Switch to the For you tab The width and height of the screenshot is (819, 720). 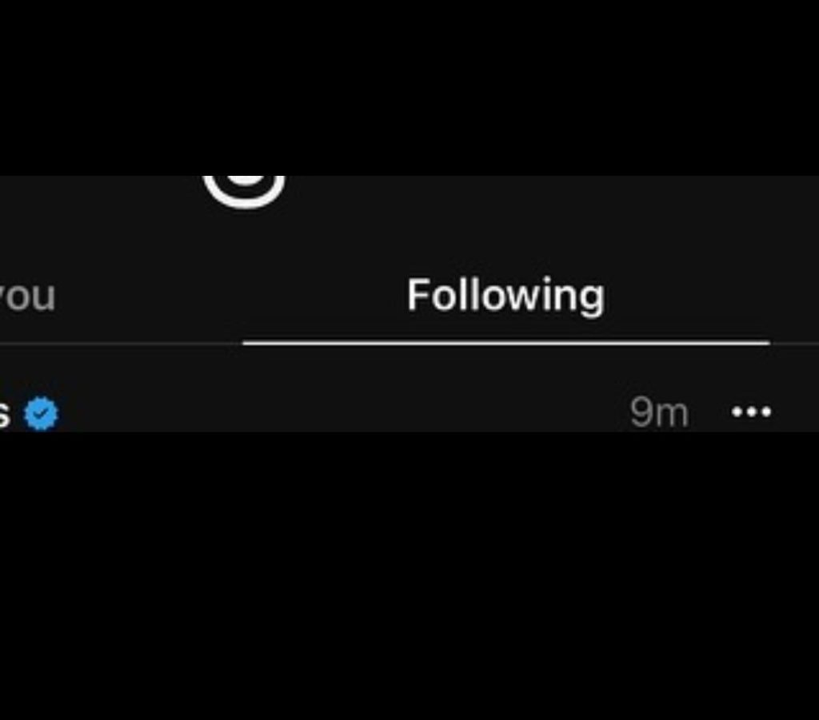pos(27,296)
